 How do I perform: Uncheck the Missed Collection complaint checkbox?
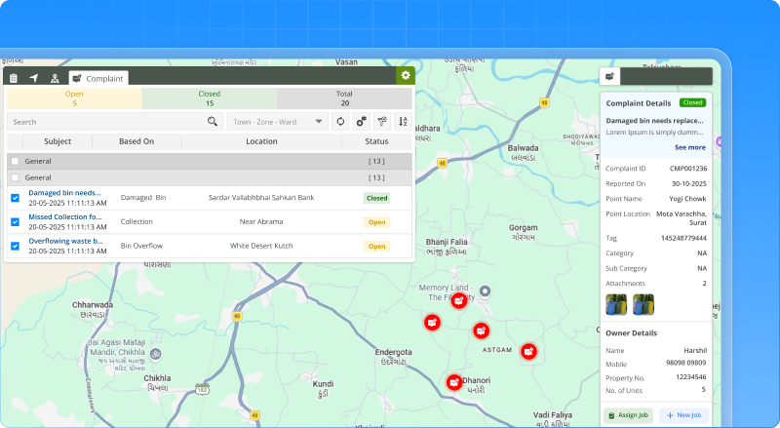(15, 222)
